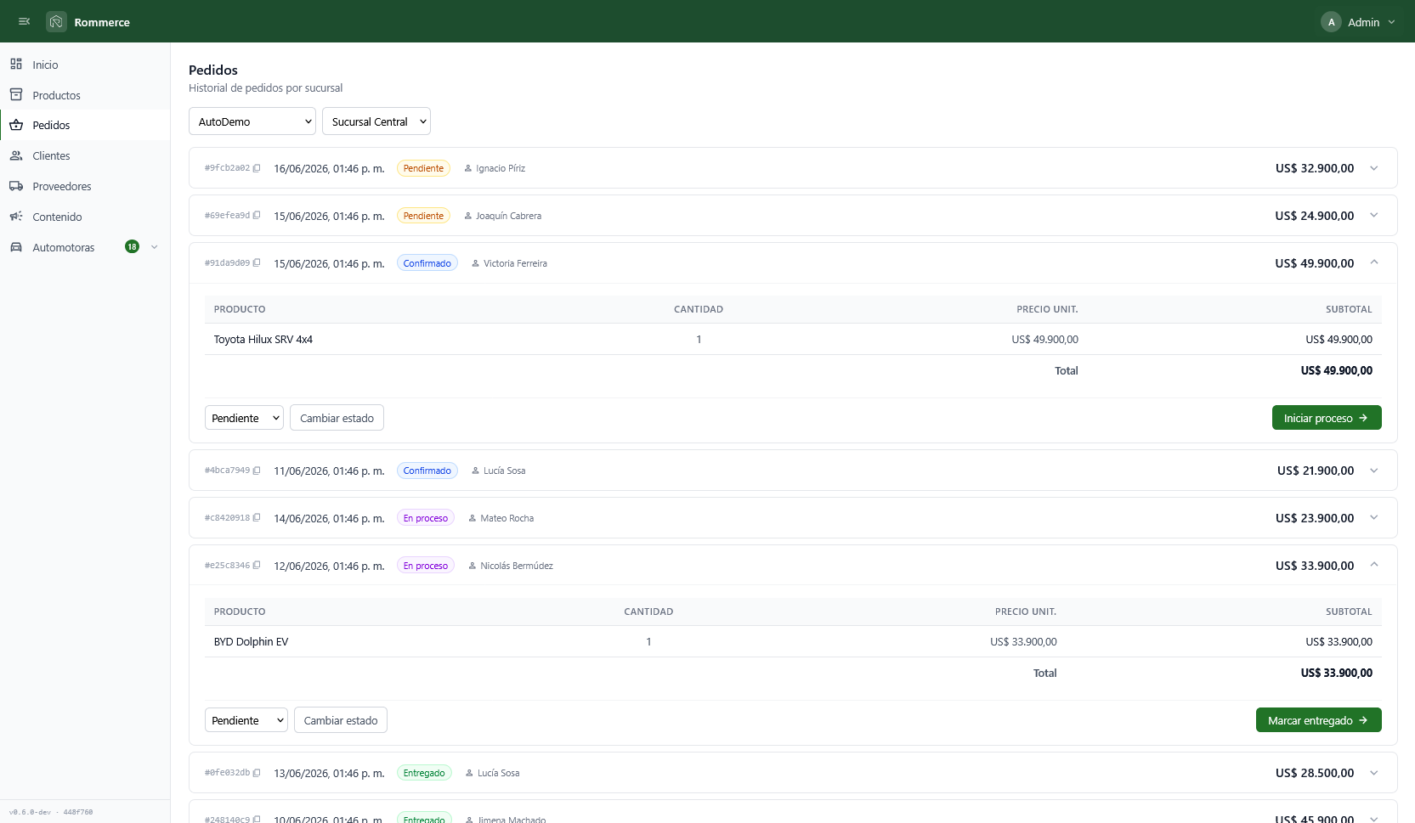Open status dropdown in Toyota Hilux order
The image size is (1415, 823).
pos(244,418)
